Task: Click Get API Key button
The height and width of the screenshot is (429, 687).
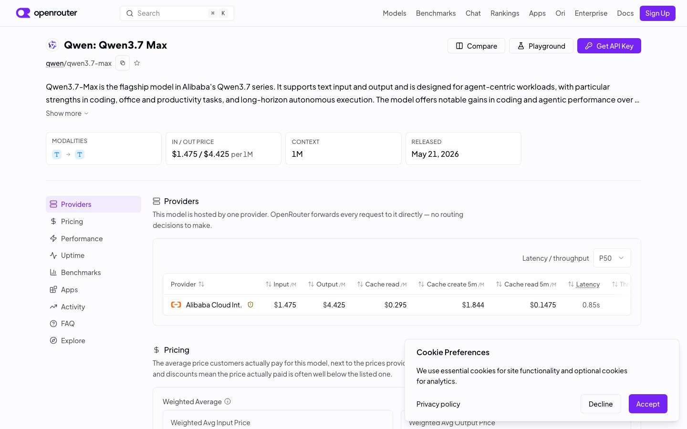Action: (x=609, y=46)
